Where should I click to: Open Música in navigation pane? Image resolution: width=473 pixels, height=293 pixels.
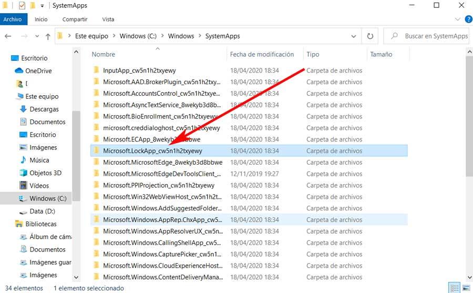pyautogui.click(x=39, y=160)
